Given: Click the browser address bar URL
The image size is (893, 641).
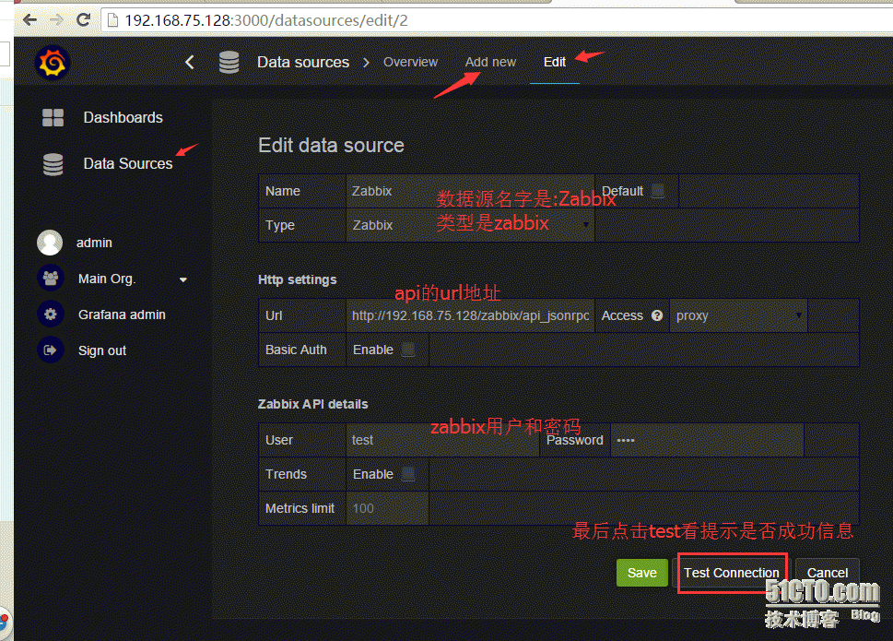Looking at the screenshot, I should coord(266,20).
